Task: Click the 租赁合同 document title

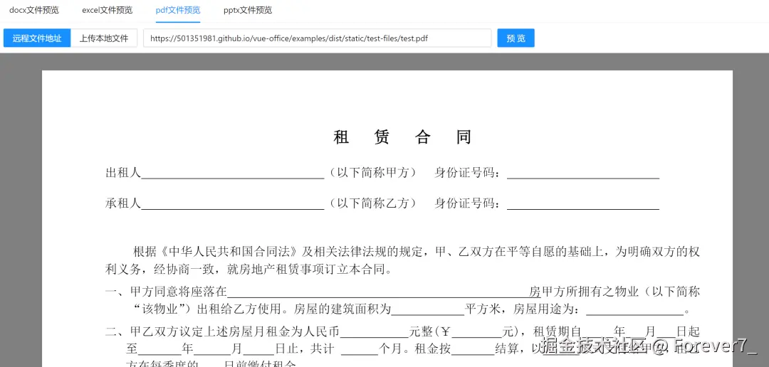Action: [402, 137]
